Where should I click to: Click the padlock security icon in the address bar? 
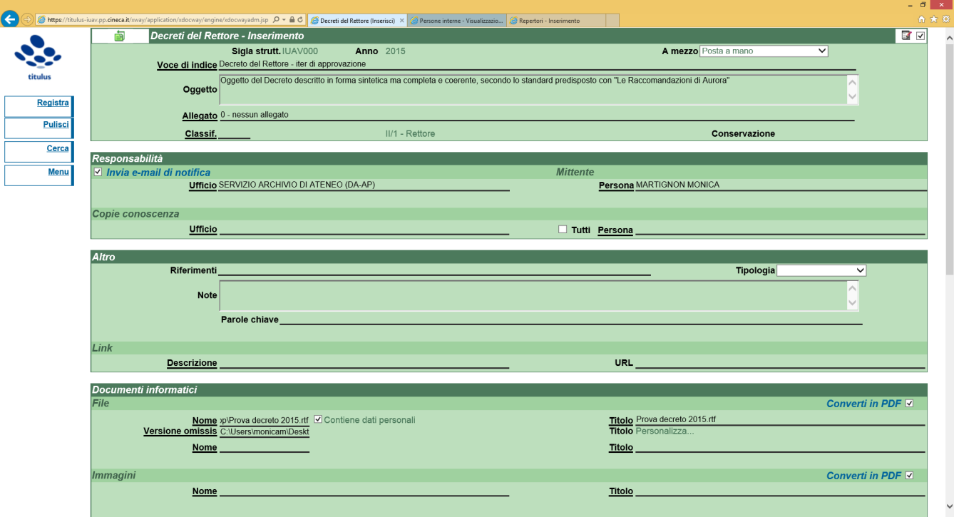[x=292, y=20]
